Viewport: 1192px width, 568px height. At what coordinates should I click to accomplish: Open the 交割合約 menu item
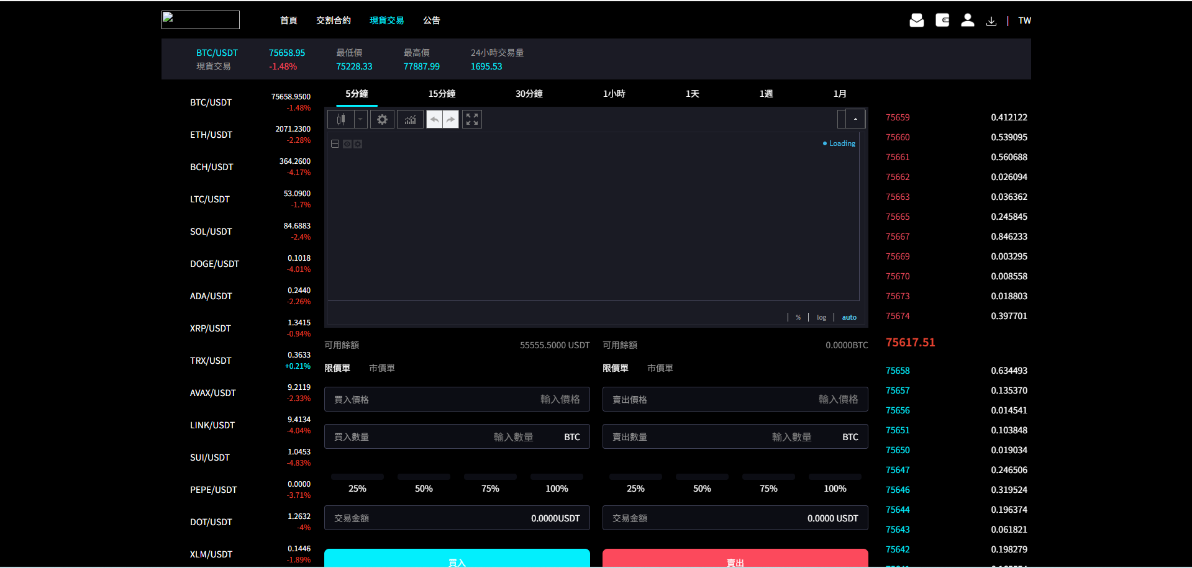point(334,20)
